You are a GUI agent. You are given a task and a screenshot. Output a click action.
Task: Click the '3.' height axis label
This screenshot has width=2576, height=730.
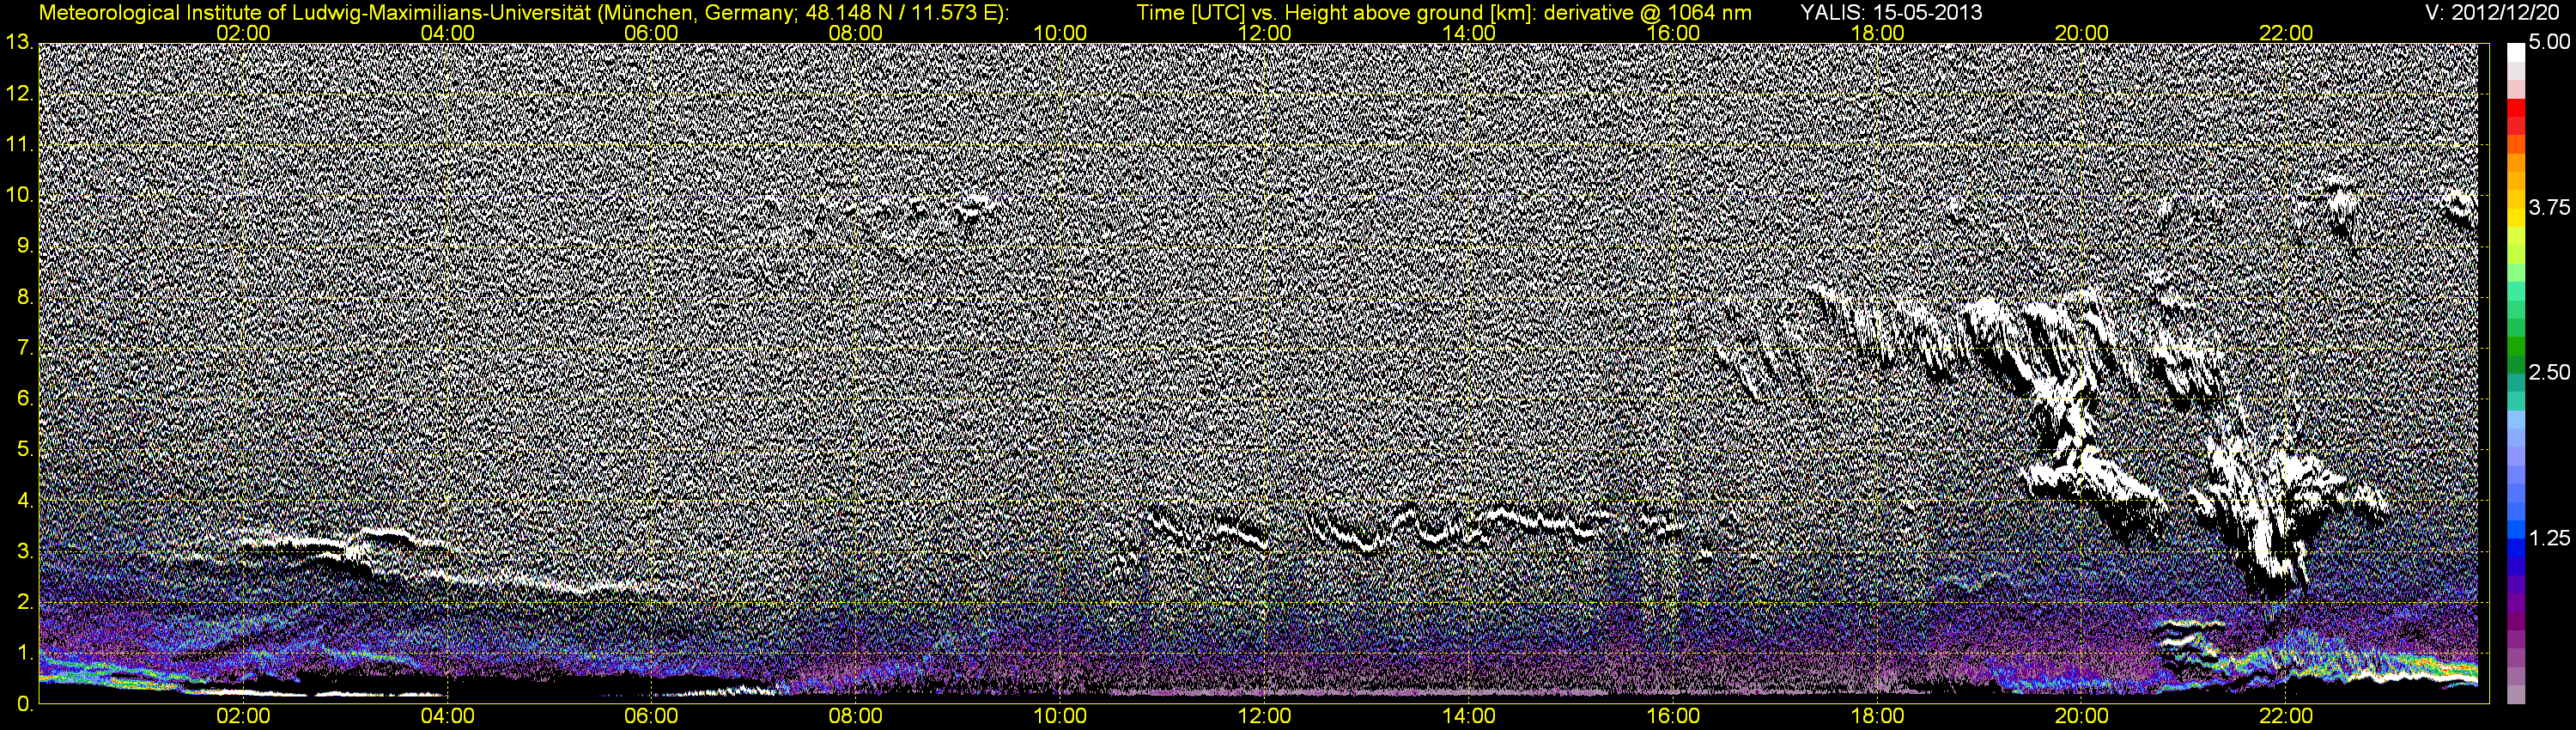pos(24,551)
